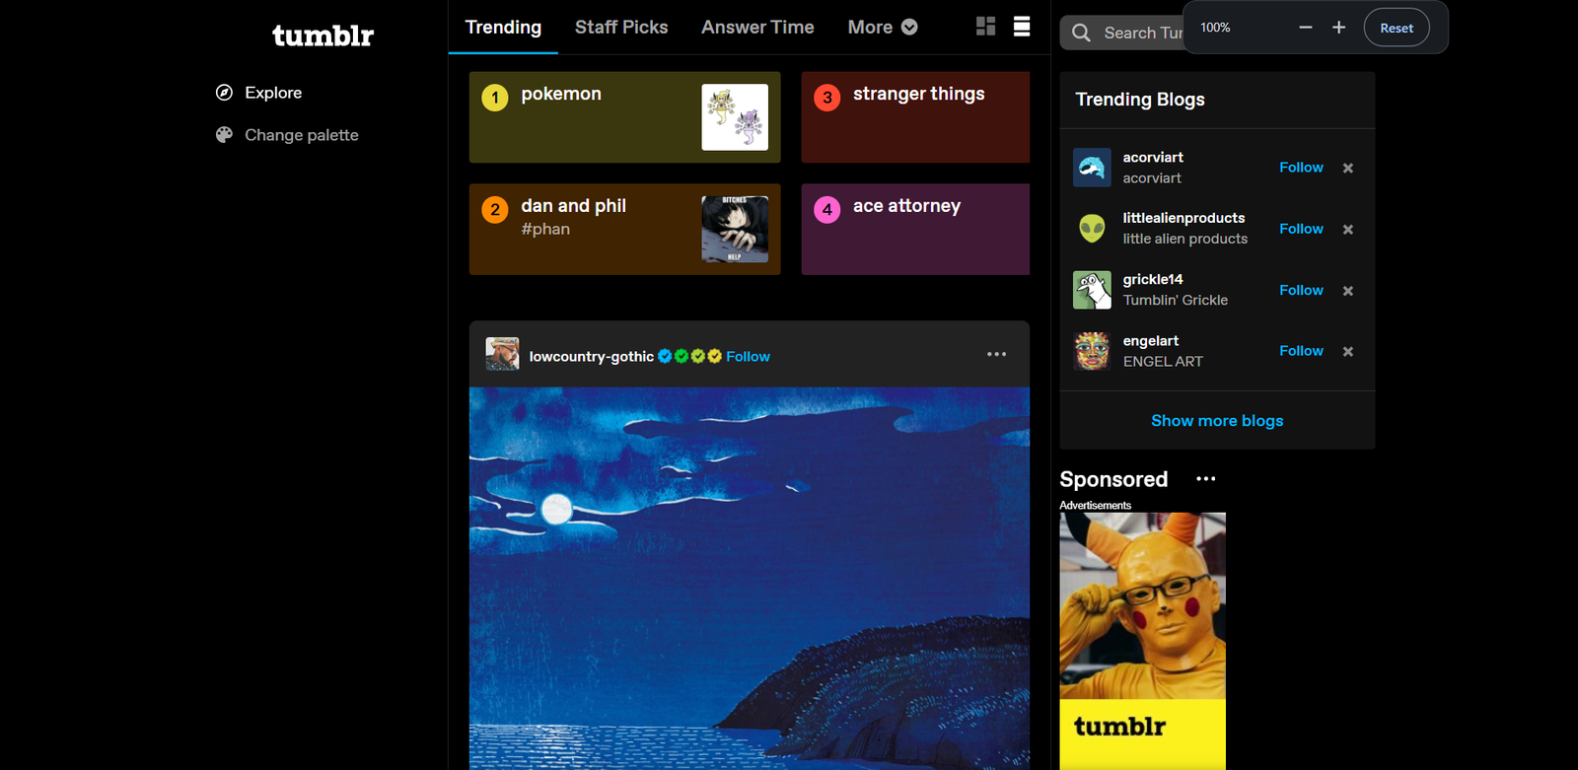Open littlealienproducts alien avatar
1578x770 pixels.
(x=1092, y=229)
